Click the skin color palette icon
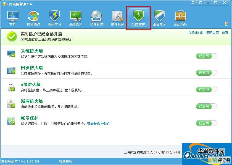The height and width of the screenshot is (165, 232). [x=226, y=24]
